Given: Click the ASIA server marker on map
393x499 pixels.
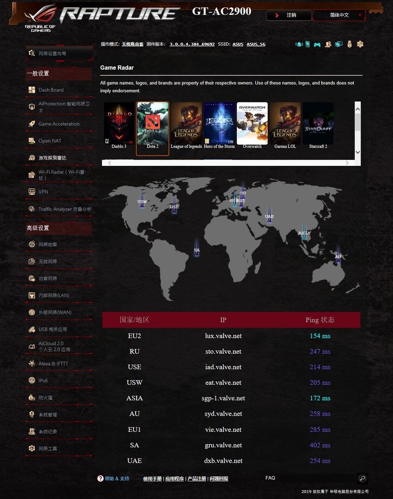Looking at the screenshot, I should (x=304, y=232).
